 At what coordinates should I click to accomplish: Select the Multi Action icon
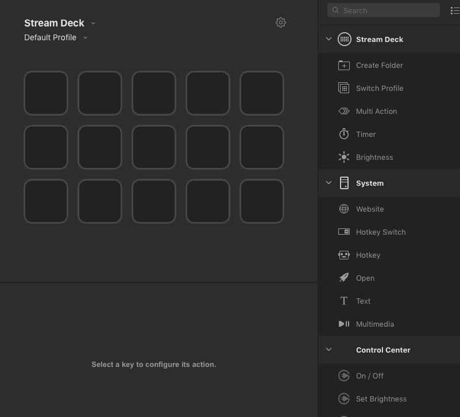[344, 111]
